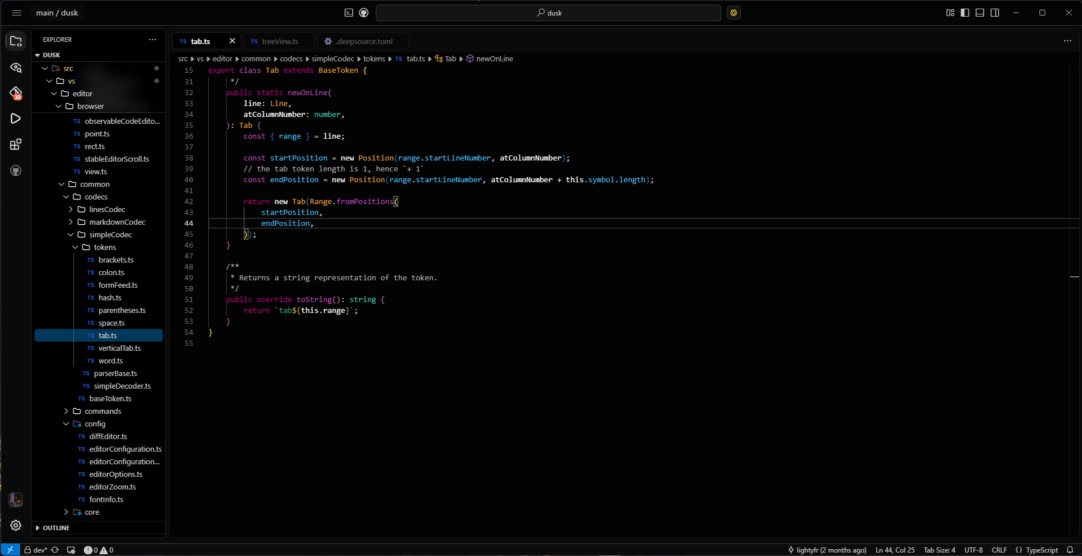Viewport: 1082px width, 556px height.
Task: Open the hamburger application menu
Action: pos(17,13)
